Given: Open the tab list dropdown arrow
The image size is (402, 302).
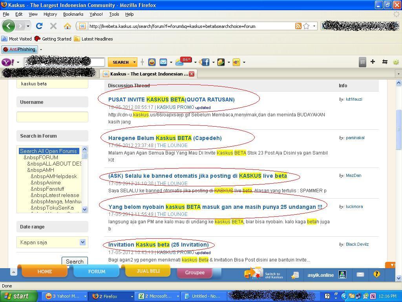Looking at the screenshot, I should (x=398, y=74).
